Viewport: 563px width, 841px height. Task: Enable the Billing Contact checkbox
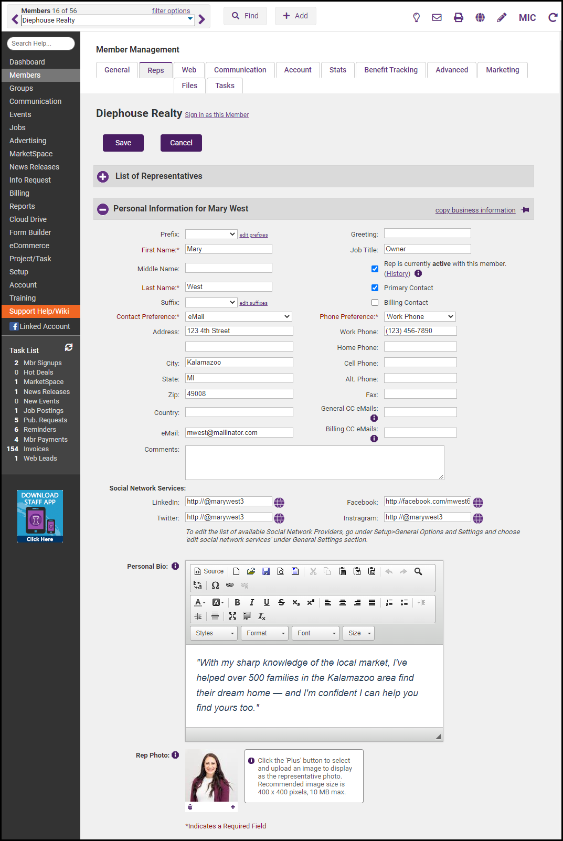(375, 303)
